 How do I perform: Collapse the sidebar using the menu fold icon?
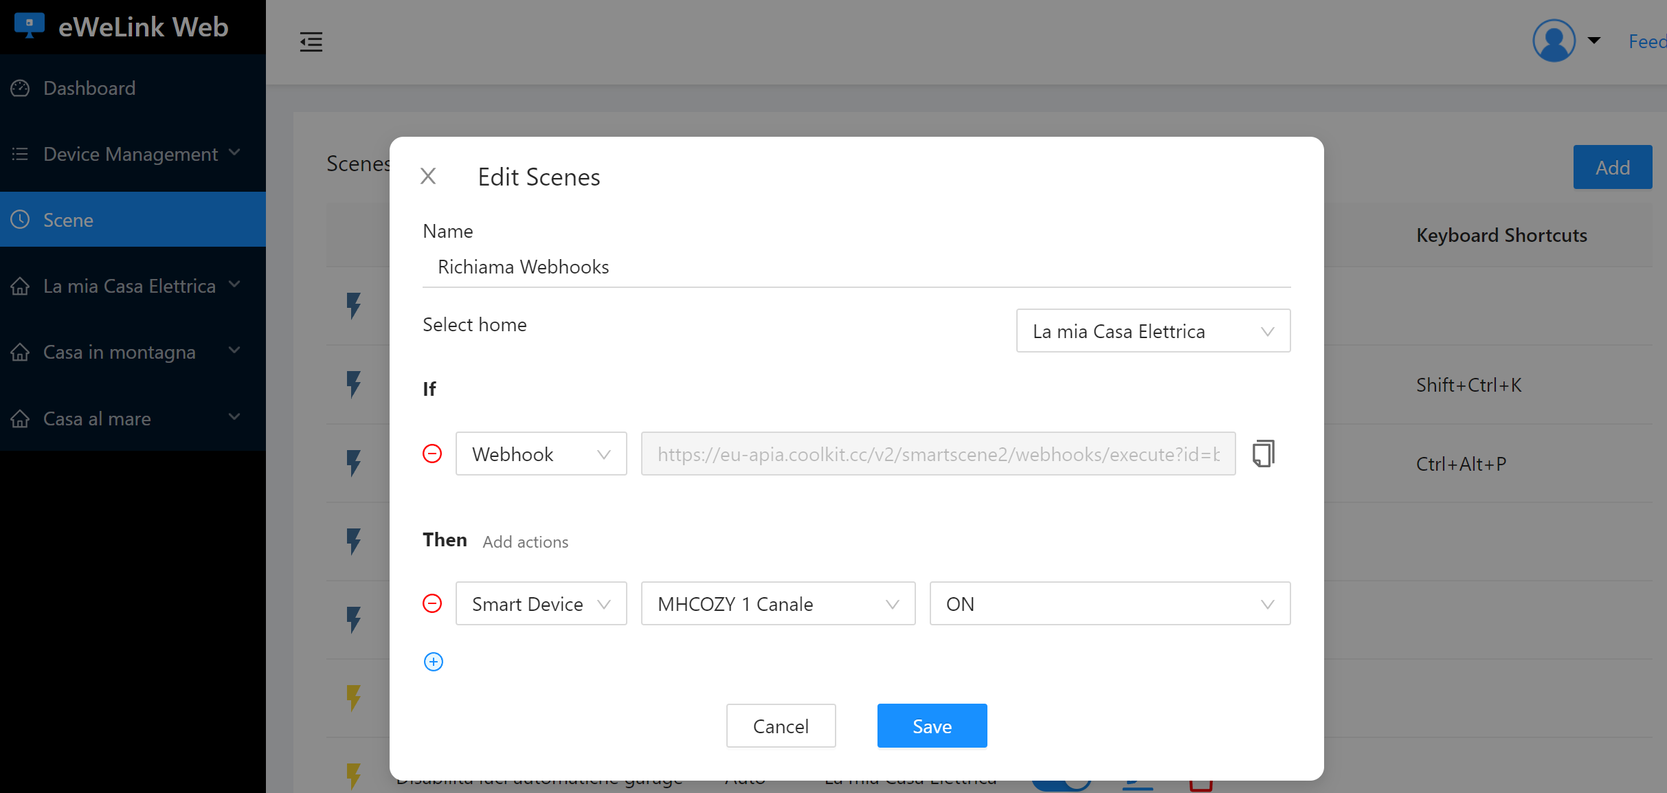311,42
